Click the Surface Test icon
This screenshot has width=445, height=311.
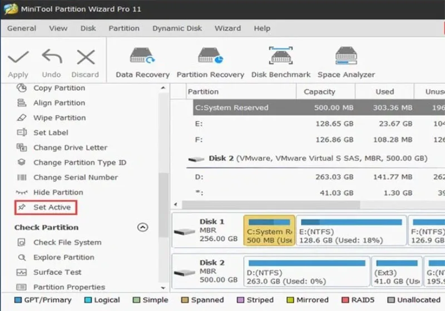(x=22, y=273)
